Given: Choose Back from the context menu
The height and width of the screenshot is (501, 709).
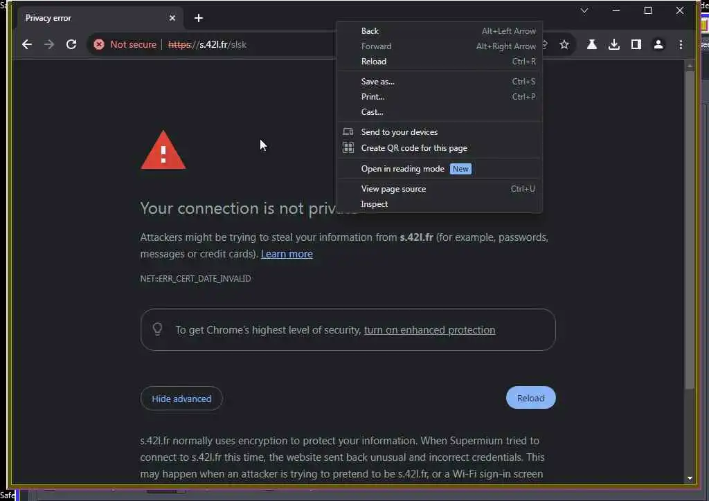Looking at the screenshot, I should click(439, 30).
